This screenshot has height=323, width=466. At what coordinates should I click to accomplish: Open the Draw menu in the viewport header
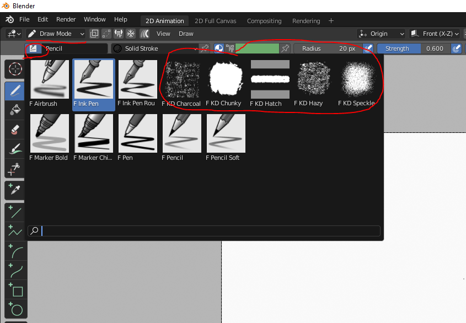[x=186, y=34]
